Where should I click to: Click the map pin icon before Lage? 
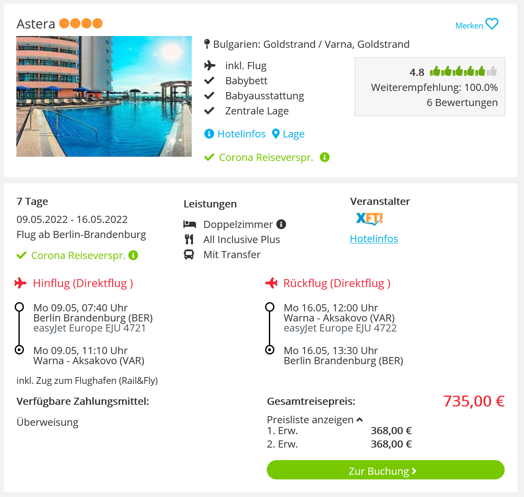tap(276, 134)
